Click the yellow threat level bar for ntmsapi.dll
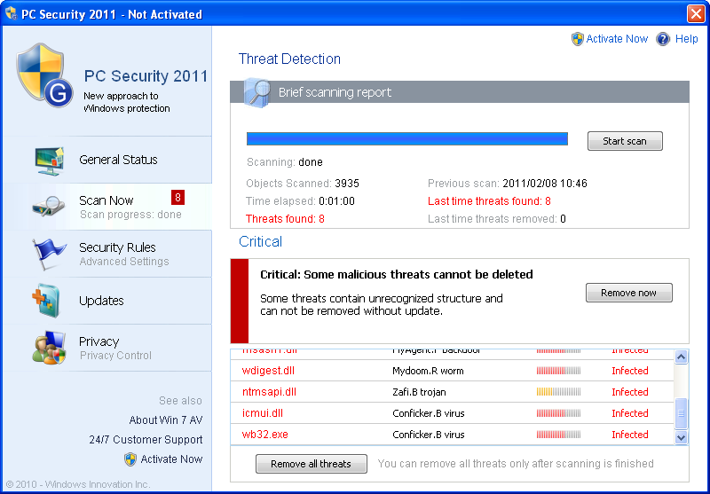 558,392
